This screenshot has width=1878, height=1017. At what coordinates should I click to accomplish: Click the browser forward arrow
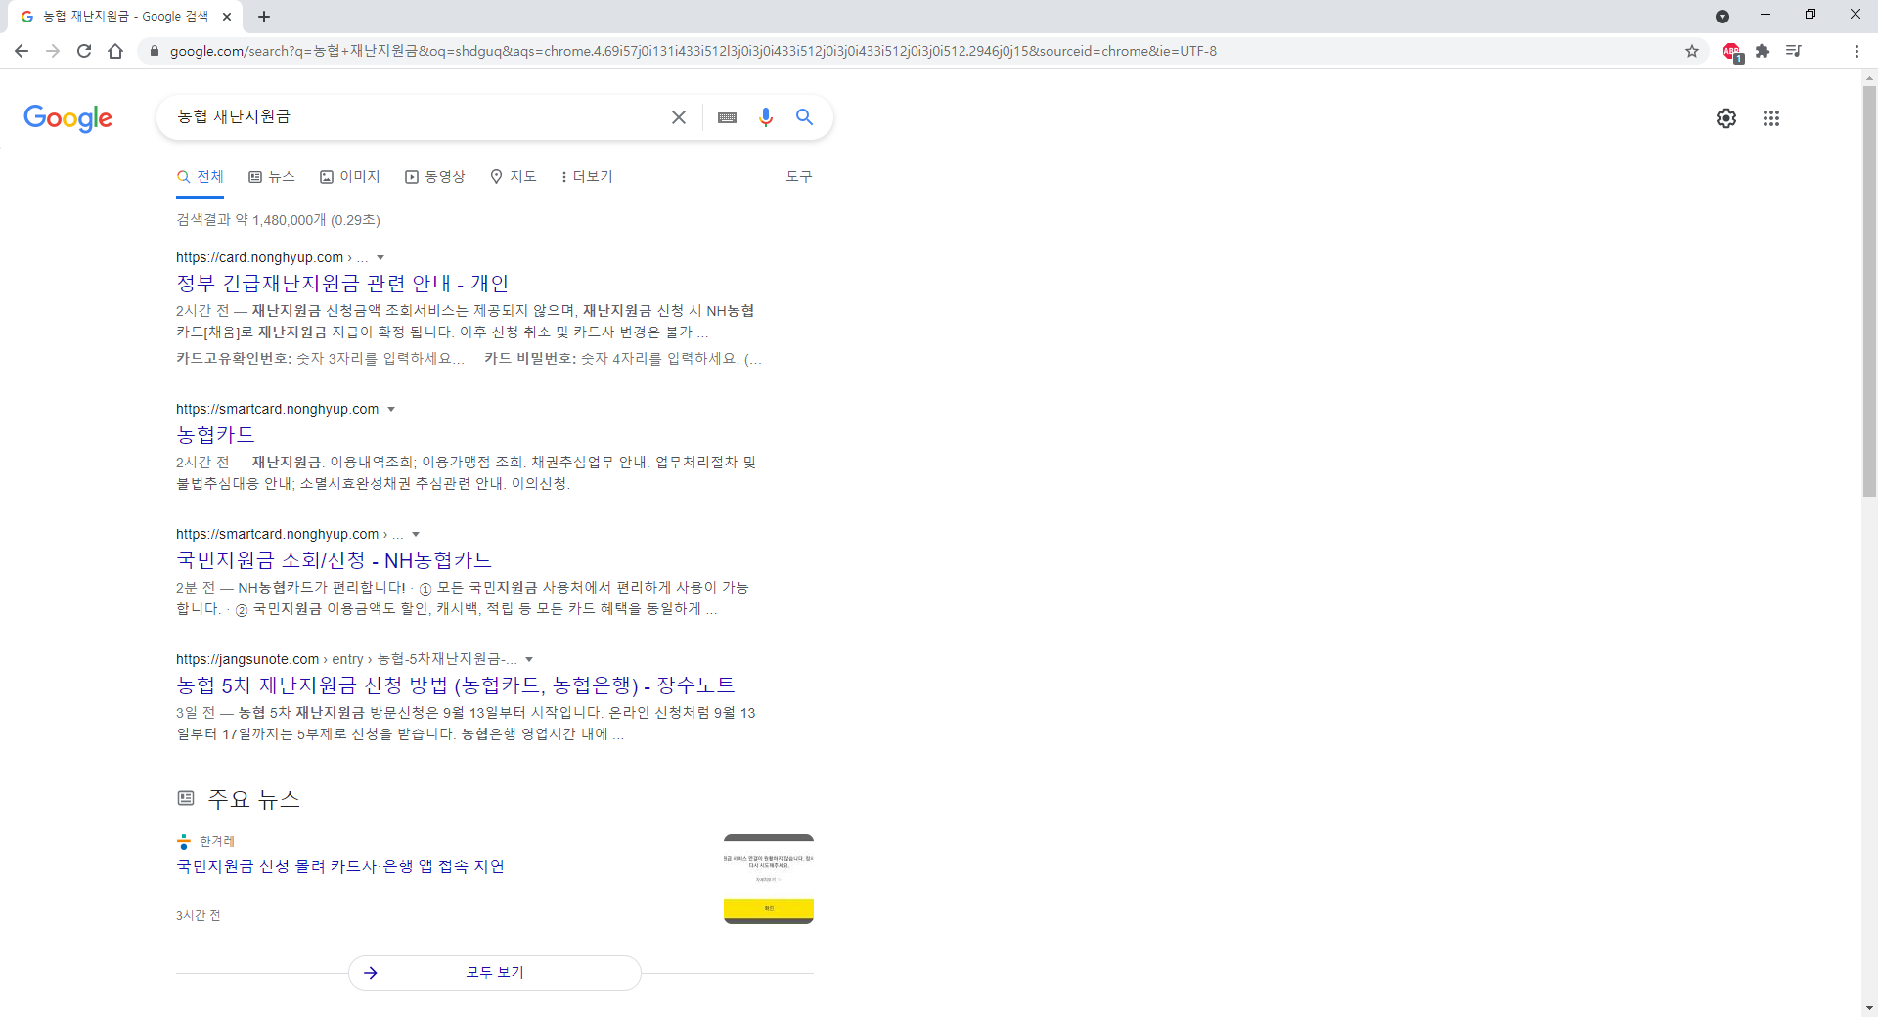pyautogui.click(x=53, y=51)
